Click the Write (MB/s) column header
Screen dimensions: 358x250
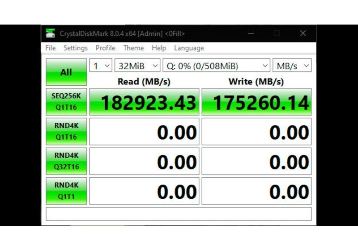click(x=256, y=82)
